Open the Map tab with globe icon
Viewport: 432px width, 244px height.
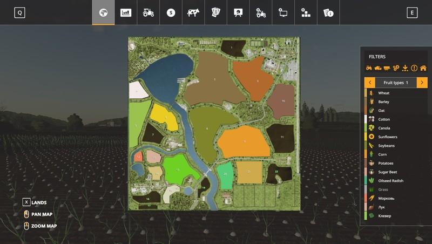pos(103,12)
